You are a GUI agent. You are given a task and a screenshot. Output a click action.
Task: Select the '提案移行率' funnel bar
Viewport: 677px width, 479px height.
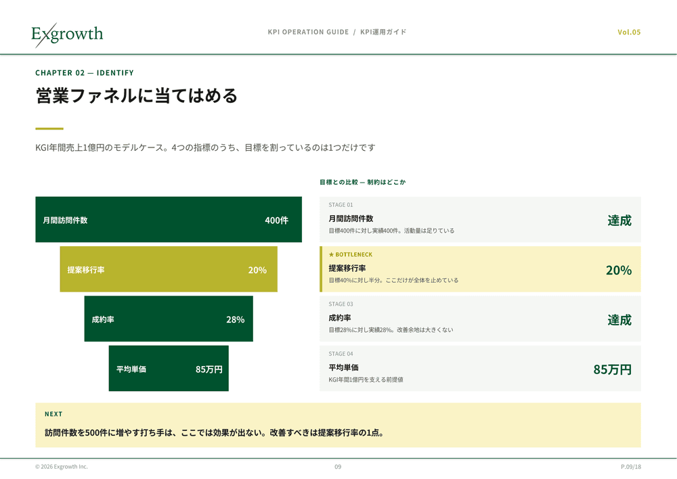click(x=169, y=269)
